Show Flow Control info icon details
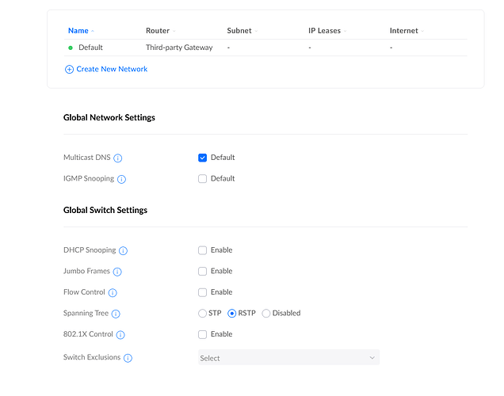504x396 pixels. click(113, 293)
